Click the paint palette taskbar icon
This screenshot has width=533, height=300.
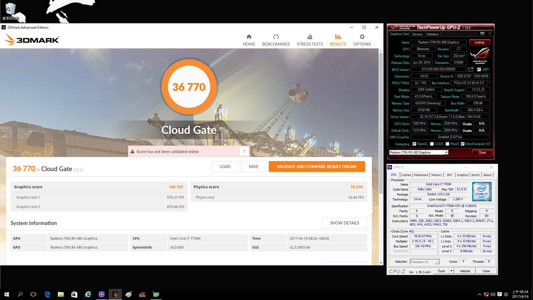tap(129, 294)
